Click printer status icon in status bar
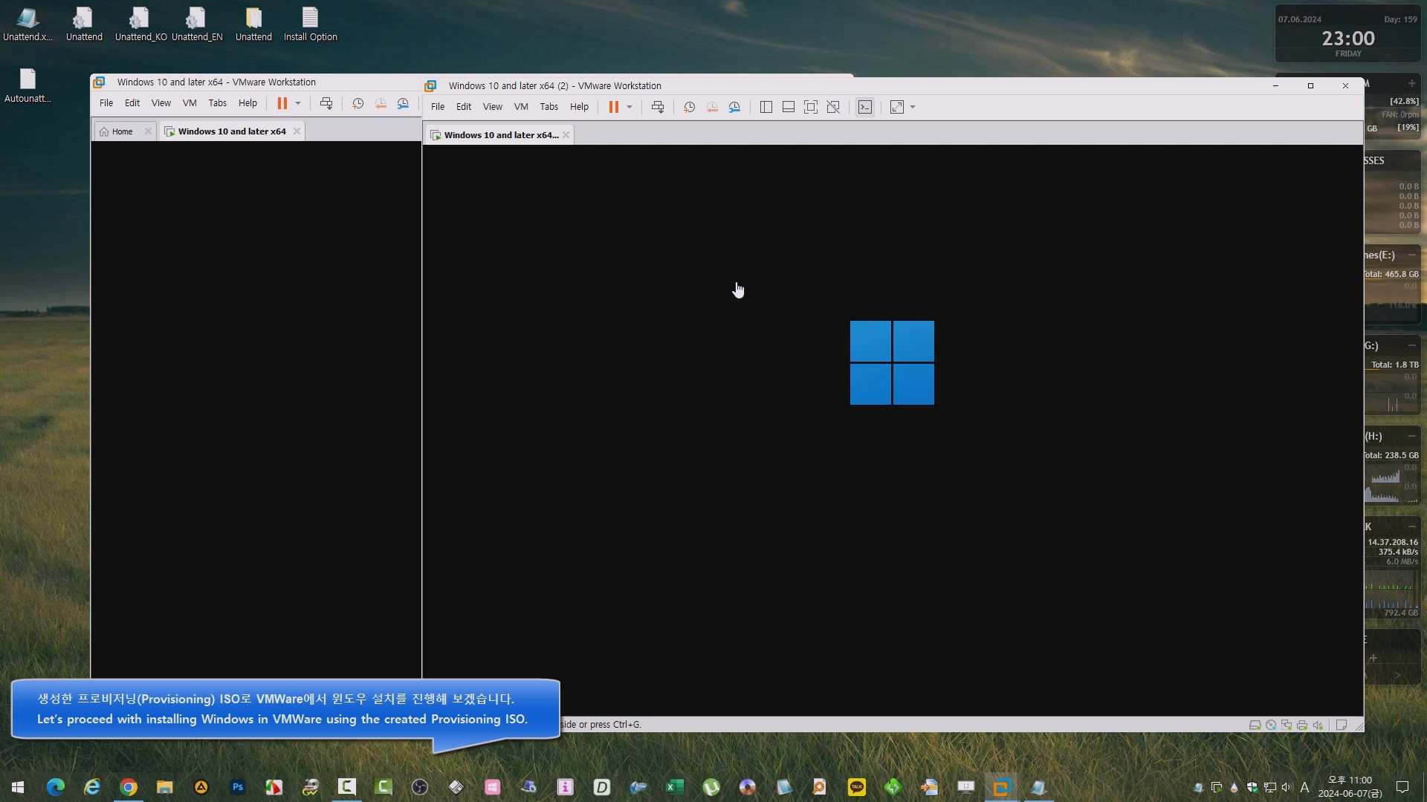Image resolution: width=1427 pixels, height=802 pixels. [1302, 725]
